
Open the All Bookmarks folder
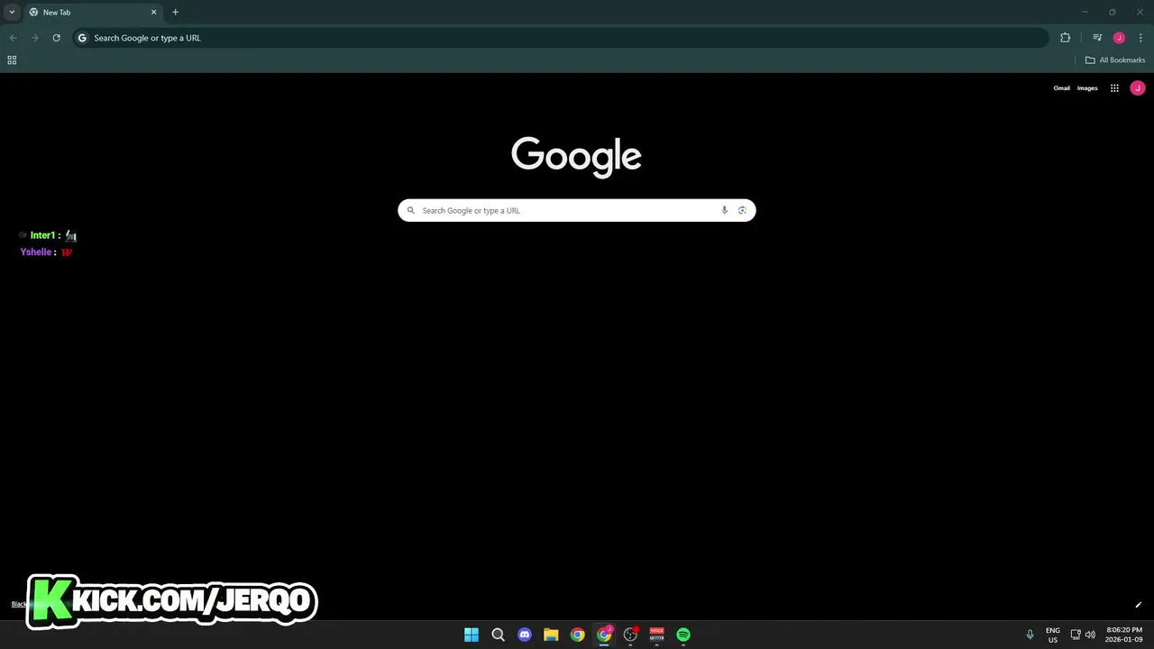coord(1115,60)
